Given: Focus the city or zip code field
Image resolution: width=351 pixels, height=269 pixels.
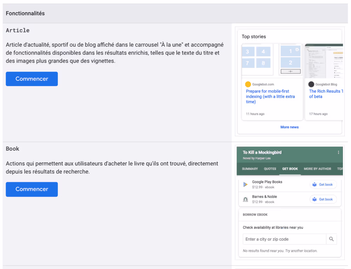Looking at the screenshot, I should coord(285,239).
